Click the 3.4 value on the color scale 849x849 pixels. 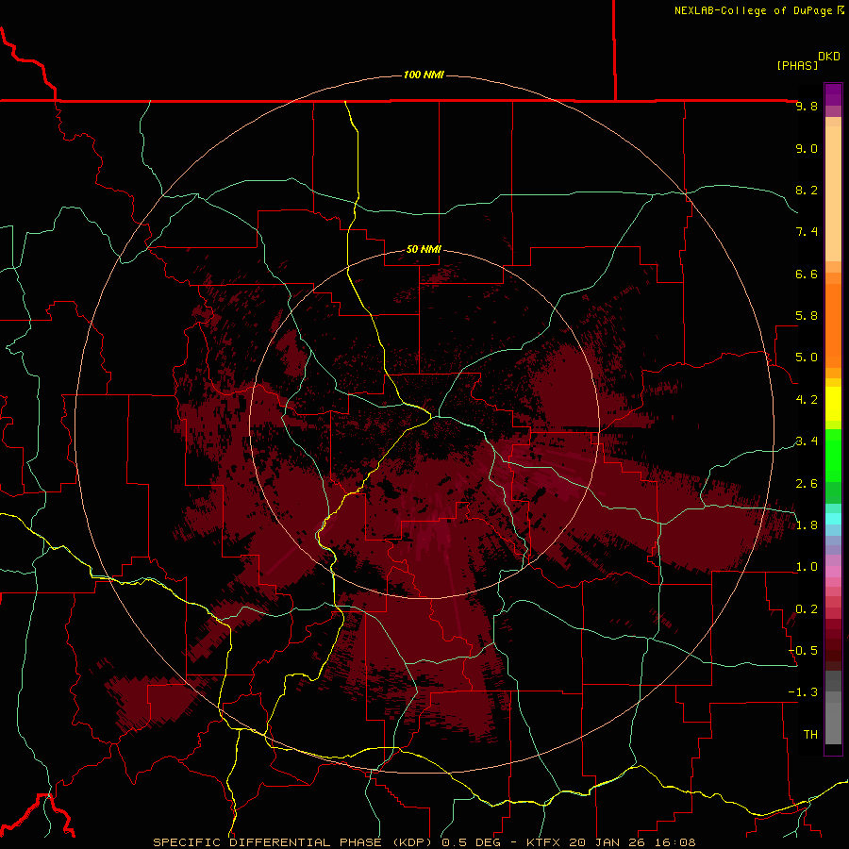pyautogui.click(x=807, y=441)
